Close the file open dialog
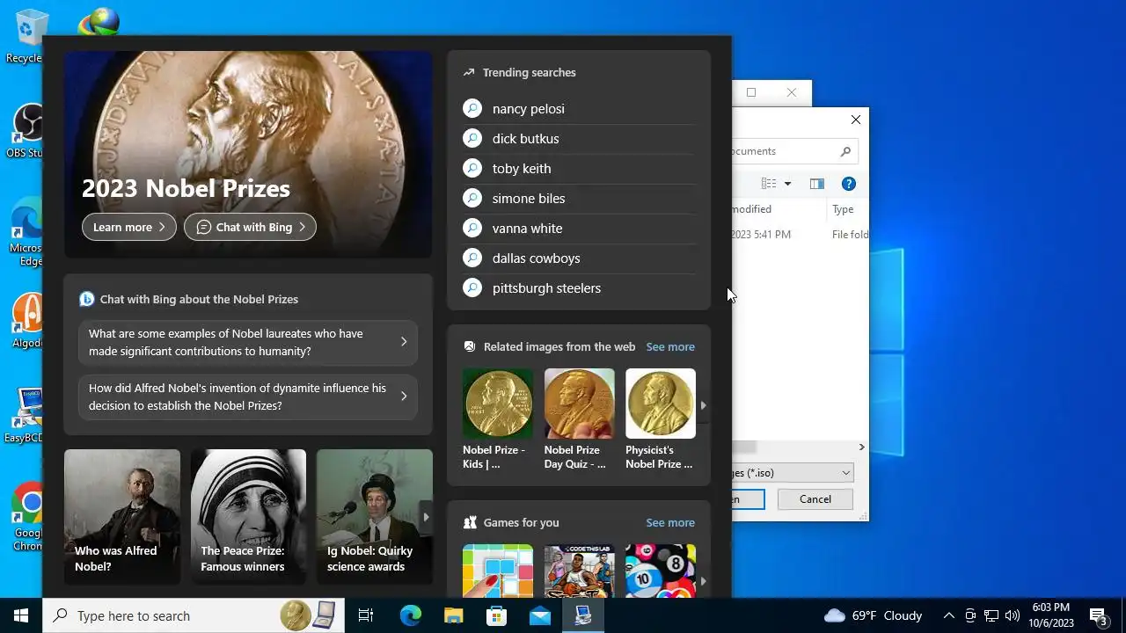The height and width of the screenshot is (633, 1126). (856, 120)
